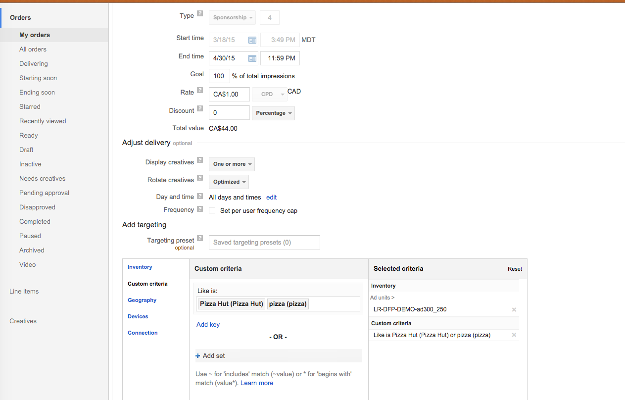Viewport: 625px width, 400px height.
Task: Open the Rotate creatives 'Optimized' dropdown
Action: coord(229,182)
